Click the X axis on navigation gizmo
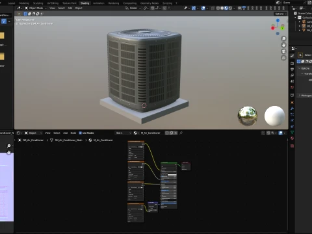The height and width of the screenshot is (234, 312). point(273,28)
